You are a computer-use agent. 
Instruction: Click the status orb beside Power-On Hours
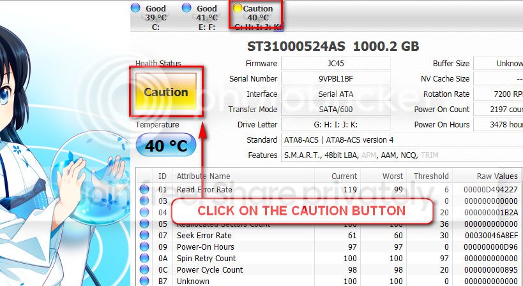tap(144, 247)
